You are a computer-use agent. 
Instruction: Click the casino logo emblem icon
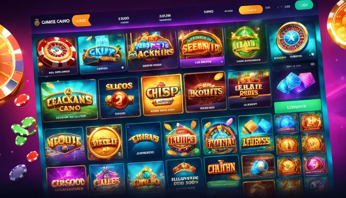coord(37,22)
